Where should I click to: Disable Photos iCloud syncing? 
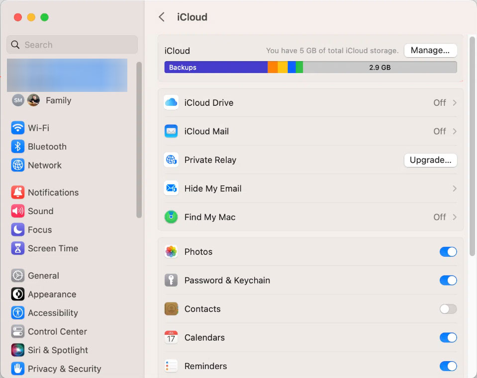tap(447, 252)
